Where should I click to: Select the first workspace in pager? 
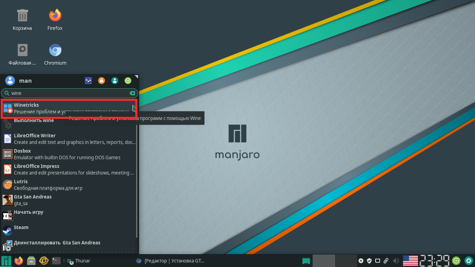323,261
